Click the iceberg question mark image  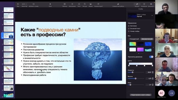pos(98,59)
